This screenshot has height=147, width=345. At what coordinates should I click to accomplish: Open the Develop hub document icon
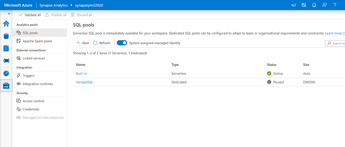coord(6,48)
